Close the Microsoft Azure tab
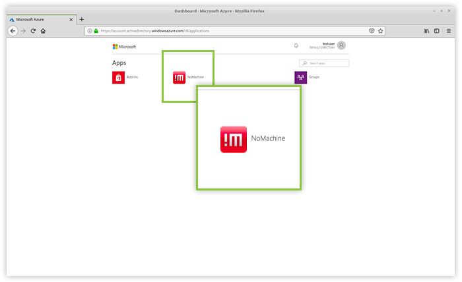 pyautogui.click(x=71, y=20)
